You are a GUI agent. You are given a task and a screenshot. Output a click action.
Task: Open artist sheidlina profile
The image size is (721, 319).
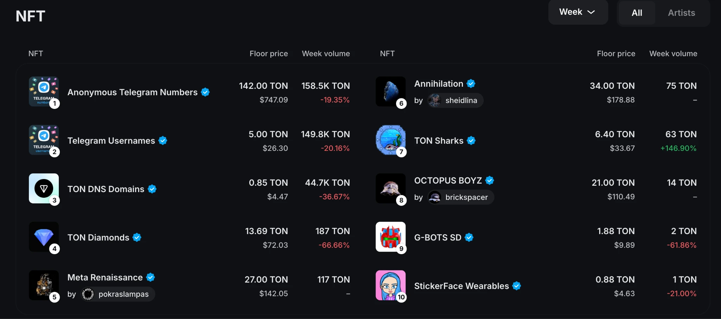pos(456,100)
